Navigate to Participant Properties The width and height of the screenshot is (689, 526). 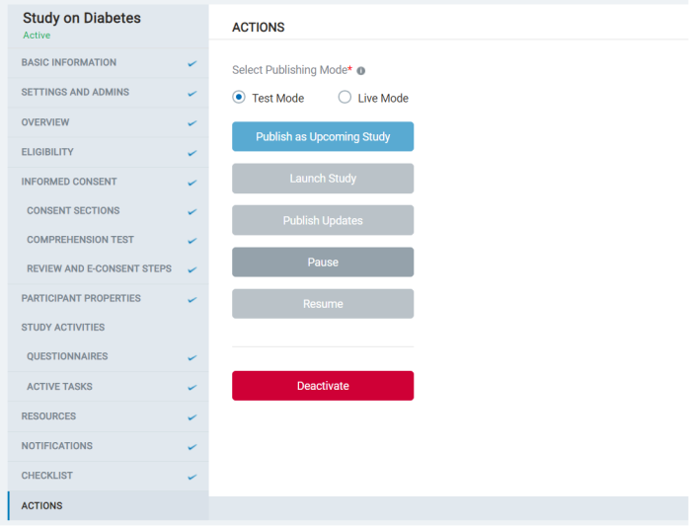tap(109, 298)
